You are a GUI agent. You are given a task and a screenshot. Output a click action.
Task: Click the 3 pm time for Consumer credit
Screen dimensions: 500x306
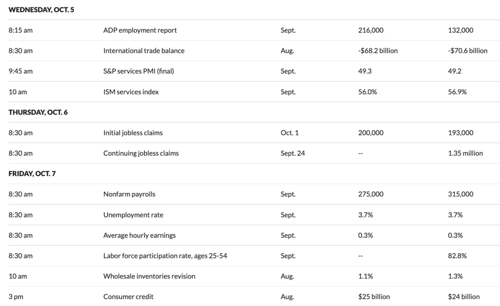[x=16, y=297]
